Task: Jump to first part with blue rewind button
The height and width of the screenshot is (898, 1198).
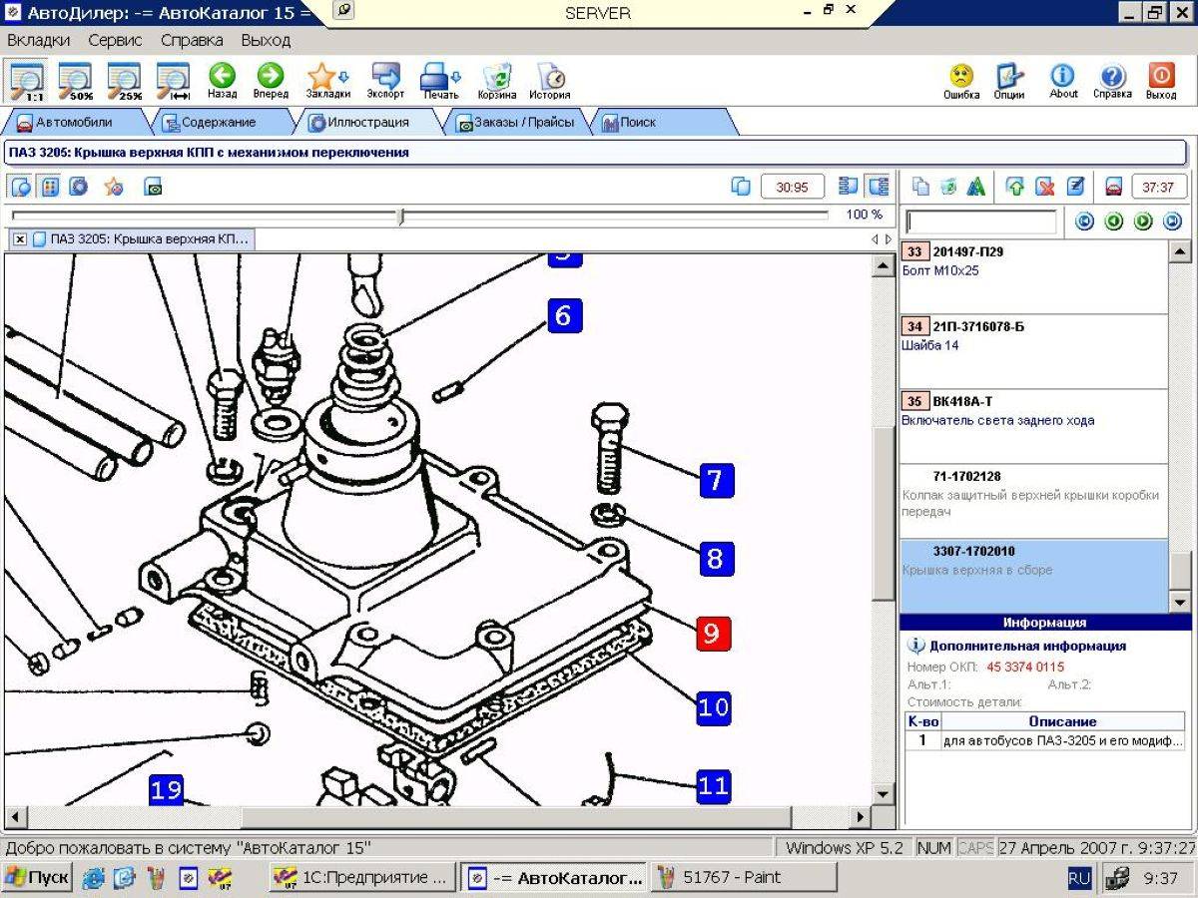Action: coord(1085,222)
